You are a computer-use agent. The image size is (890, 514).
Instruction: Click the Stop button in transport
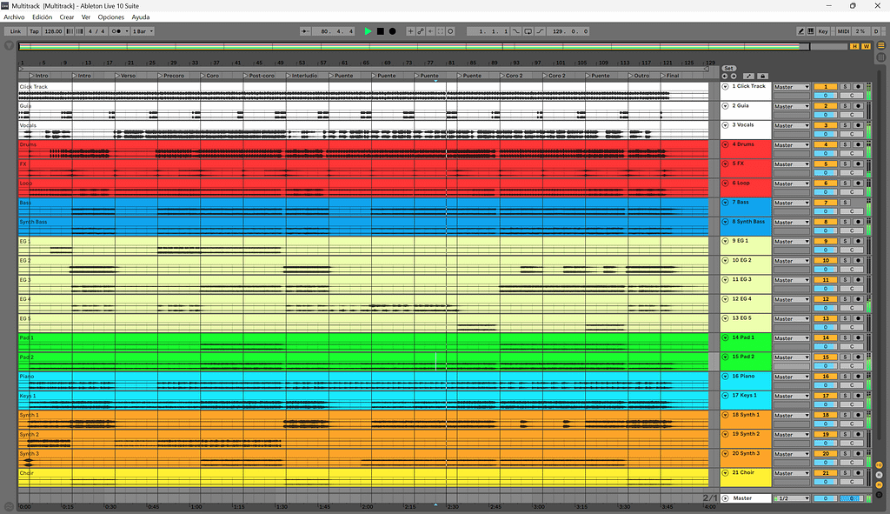(380, 31)
